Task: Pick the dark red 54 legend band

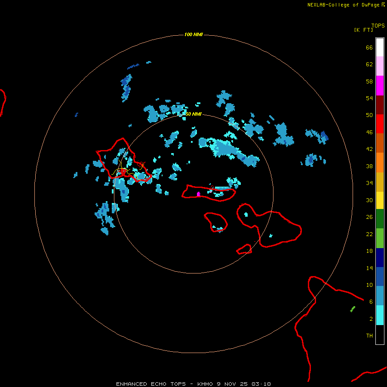Action: 380,105
